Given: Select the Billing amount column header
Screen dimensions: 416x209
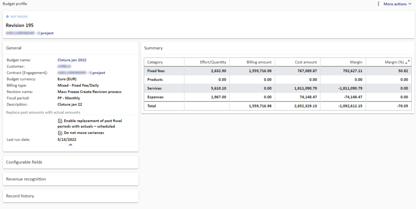Looking at the screenshot, I should [x=259, y=62].
